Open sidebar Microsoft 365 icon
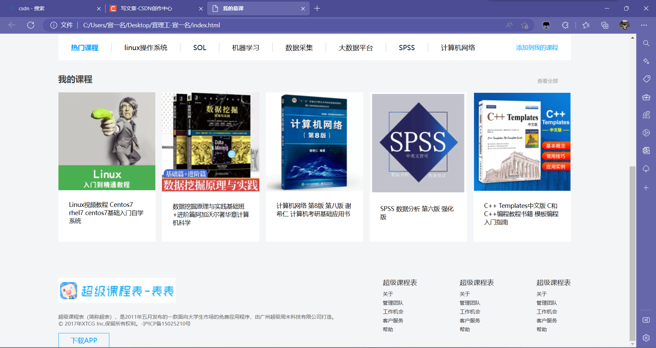 point(646,133)
